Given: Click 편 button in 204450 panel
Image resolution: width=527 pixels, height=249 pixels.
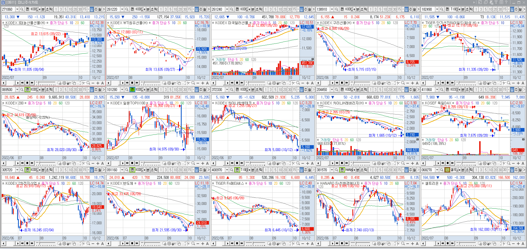Looking at the screenshot, I should point(342,90).
